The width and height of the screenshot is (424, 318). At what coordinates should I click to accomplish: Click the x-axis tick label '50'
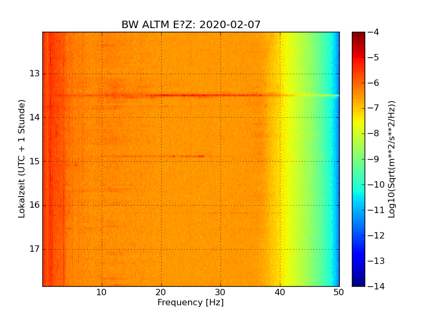tap(339, 293)
